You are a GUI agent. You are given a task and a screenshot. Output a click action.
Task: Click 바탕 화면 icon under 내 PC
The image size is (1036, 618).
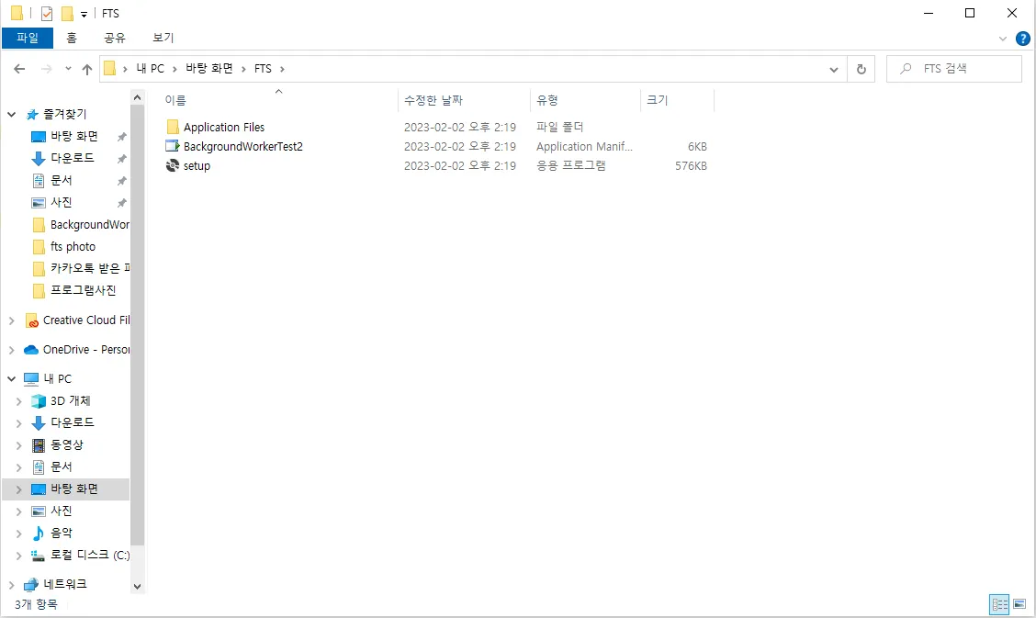(x=39, y=489)
